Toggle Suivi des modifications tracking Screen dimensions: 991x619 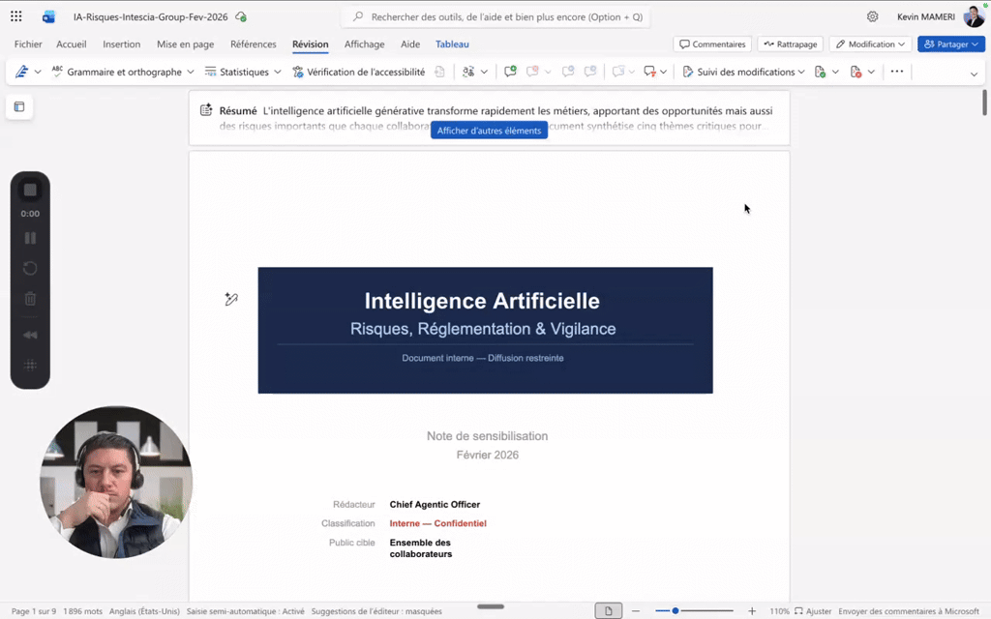[738, 72]
